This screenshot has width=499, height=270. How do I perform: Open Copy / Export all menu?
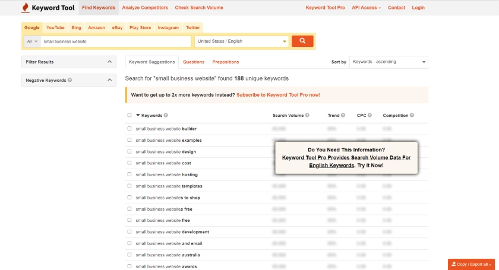point(471,264)
